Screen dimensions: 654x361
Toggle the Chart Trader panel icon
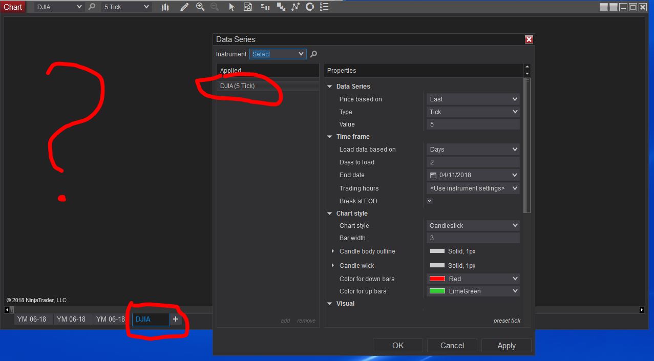tap(265, 7)
